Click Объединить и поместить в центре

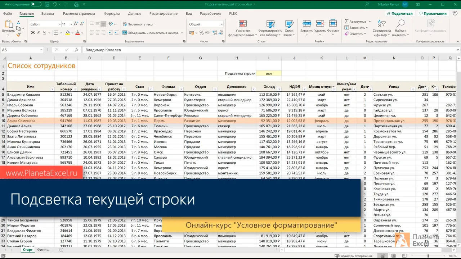tap(151, 33)
